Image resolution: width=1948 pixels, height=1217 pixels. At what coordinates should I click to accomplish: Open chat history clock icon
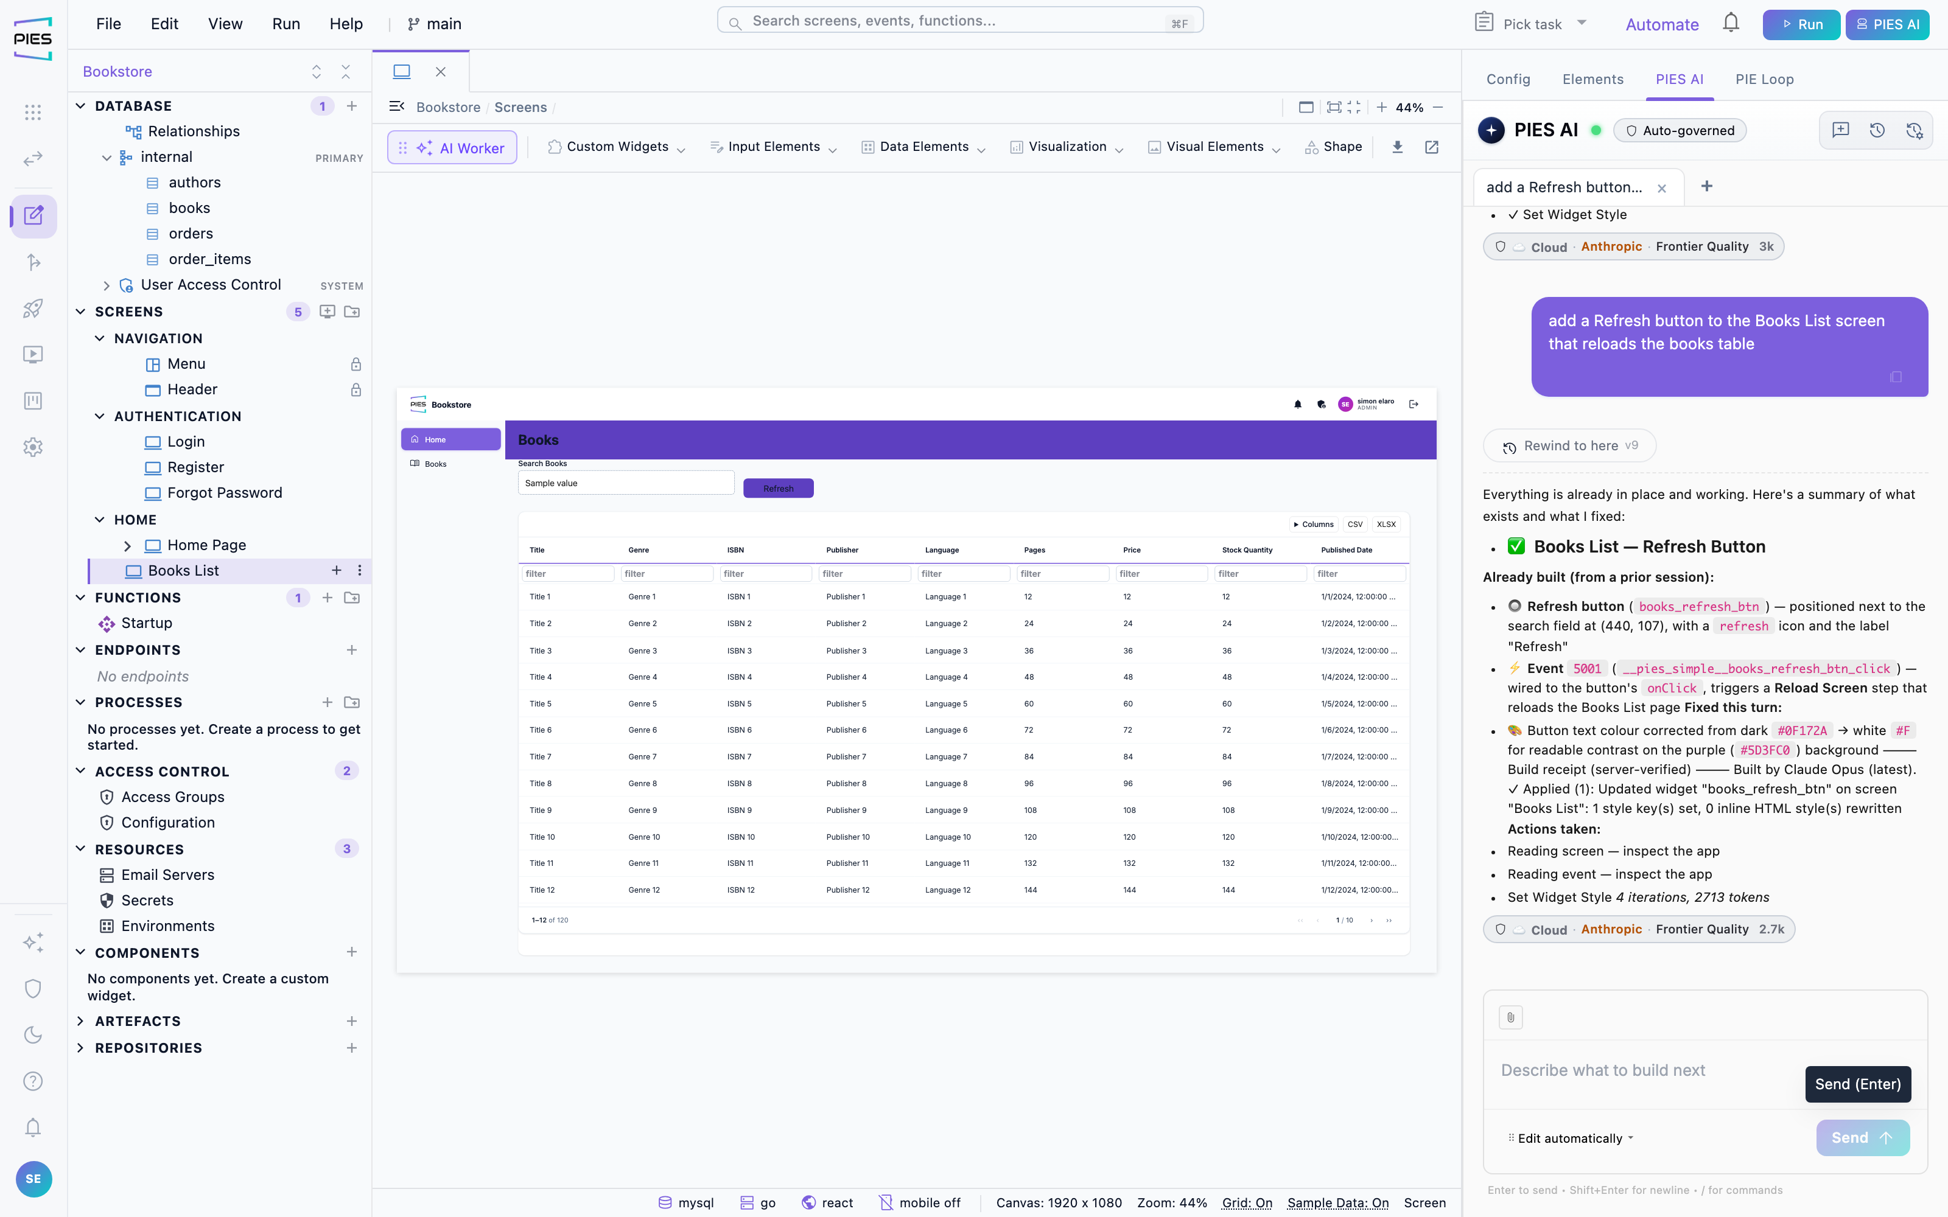click(x=1877, y=130)
